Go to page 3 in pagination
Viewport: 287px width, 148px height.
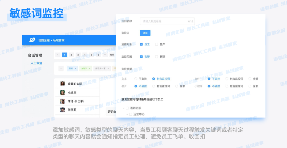pyautogui.click(x=78, y=55)
